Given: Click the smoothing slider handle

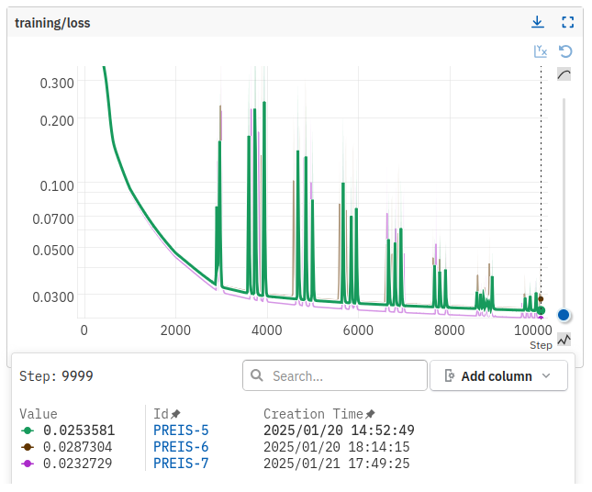Looking at the screenshot, I should [x=564, y=315].
